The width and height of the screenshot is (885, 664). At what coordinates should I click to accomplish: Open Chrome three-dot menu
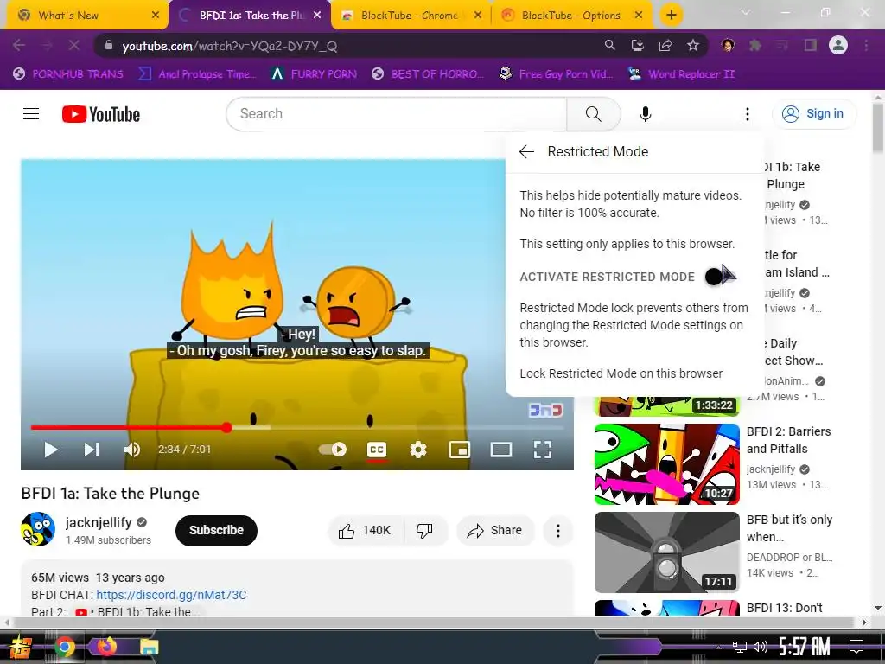point(866,45)
